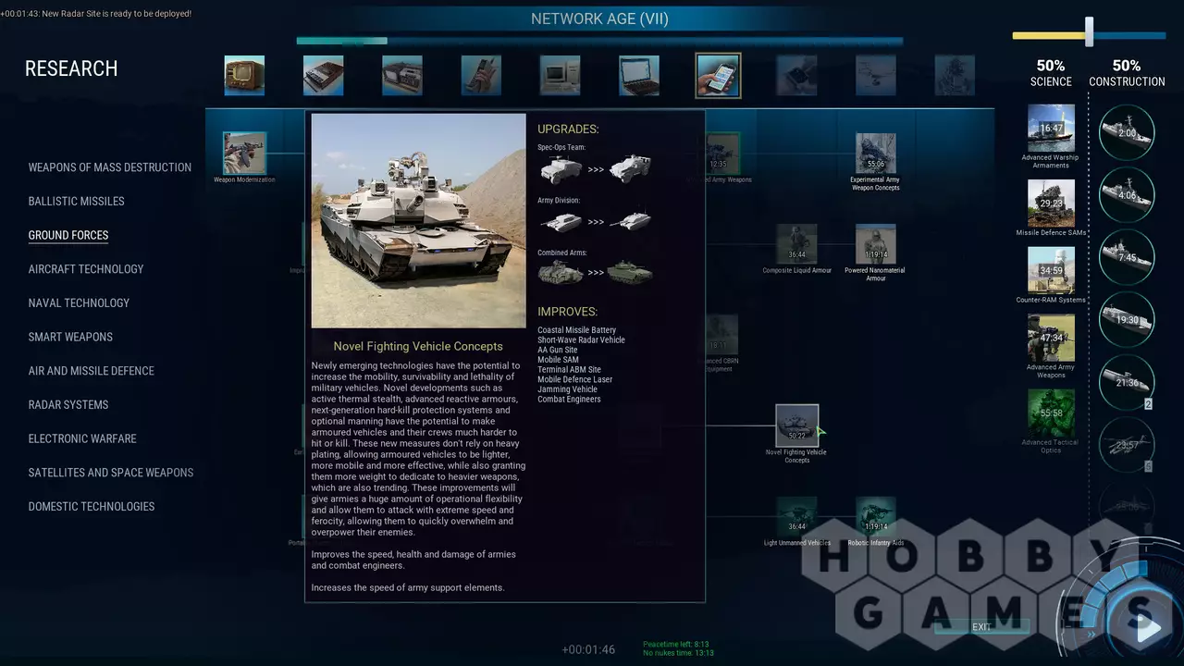
Task: Click the warship build item showing 2:00
Action: pos(1127,133)
